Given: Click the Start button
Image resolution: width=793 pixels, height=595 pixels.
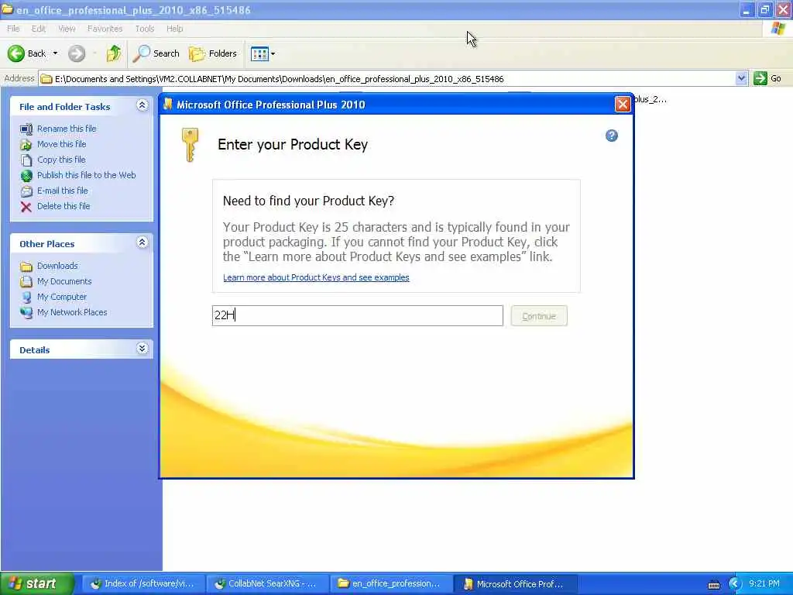Looking at the screenshot, I should click(37, 583).
